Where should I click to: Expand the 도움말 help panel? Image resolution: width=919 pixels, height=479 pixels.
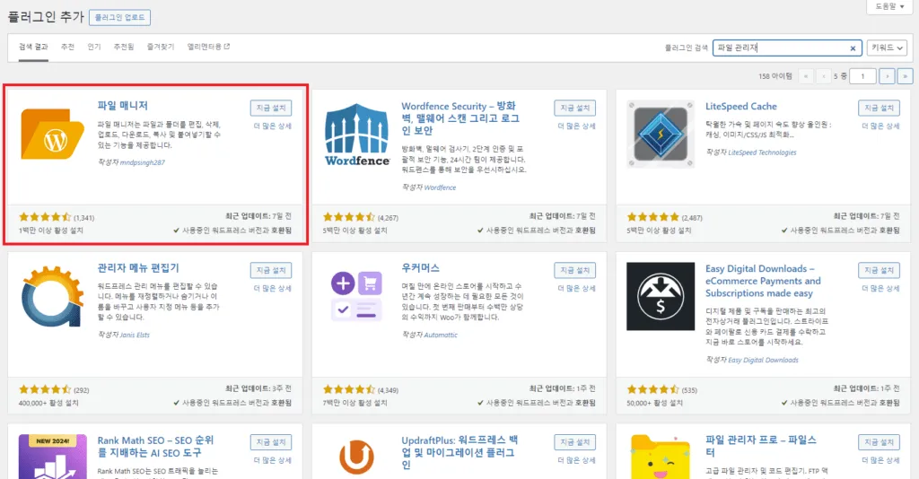click(x=890, y=7)
